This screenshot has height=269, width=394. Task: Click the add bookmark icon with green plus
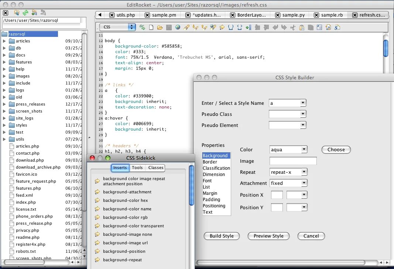coord(248,27)
